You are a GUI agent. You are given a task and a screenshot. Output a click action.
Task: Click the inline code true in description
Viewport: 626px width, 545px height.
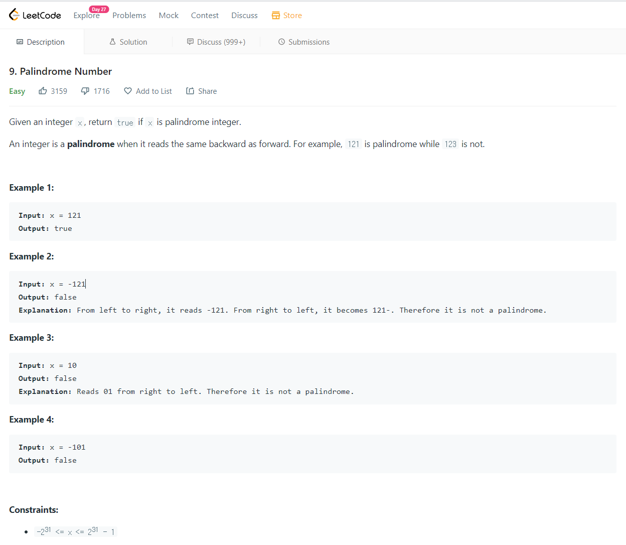(125, 122)
